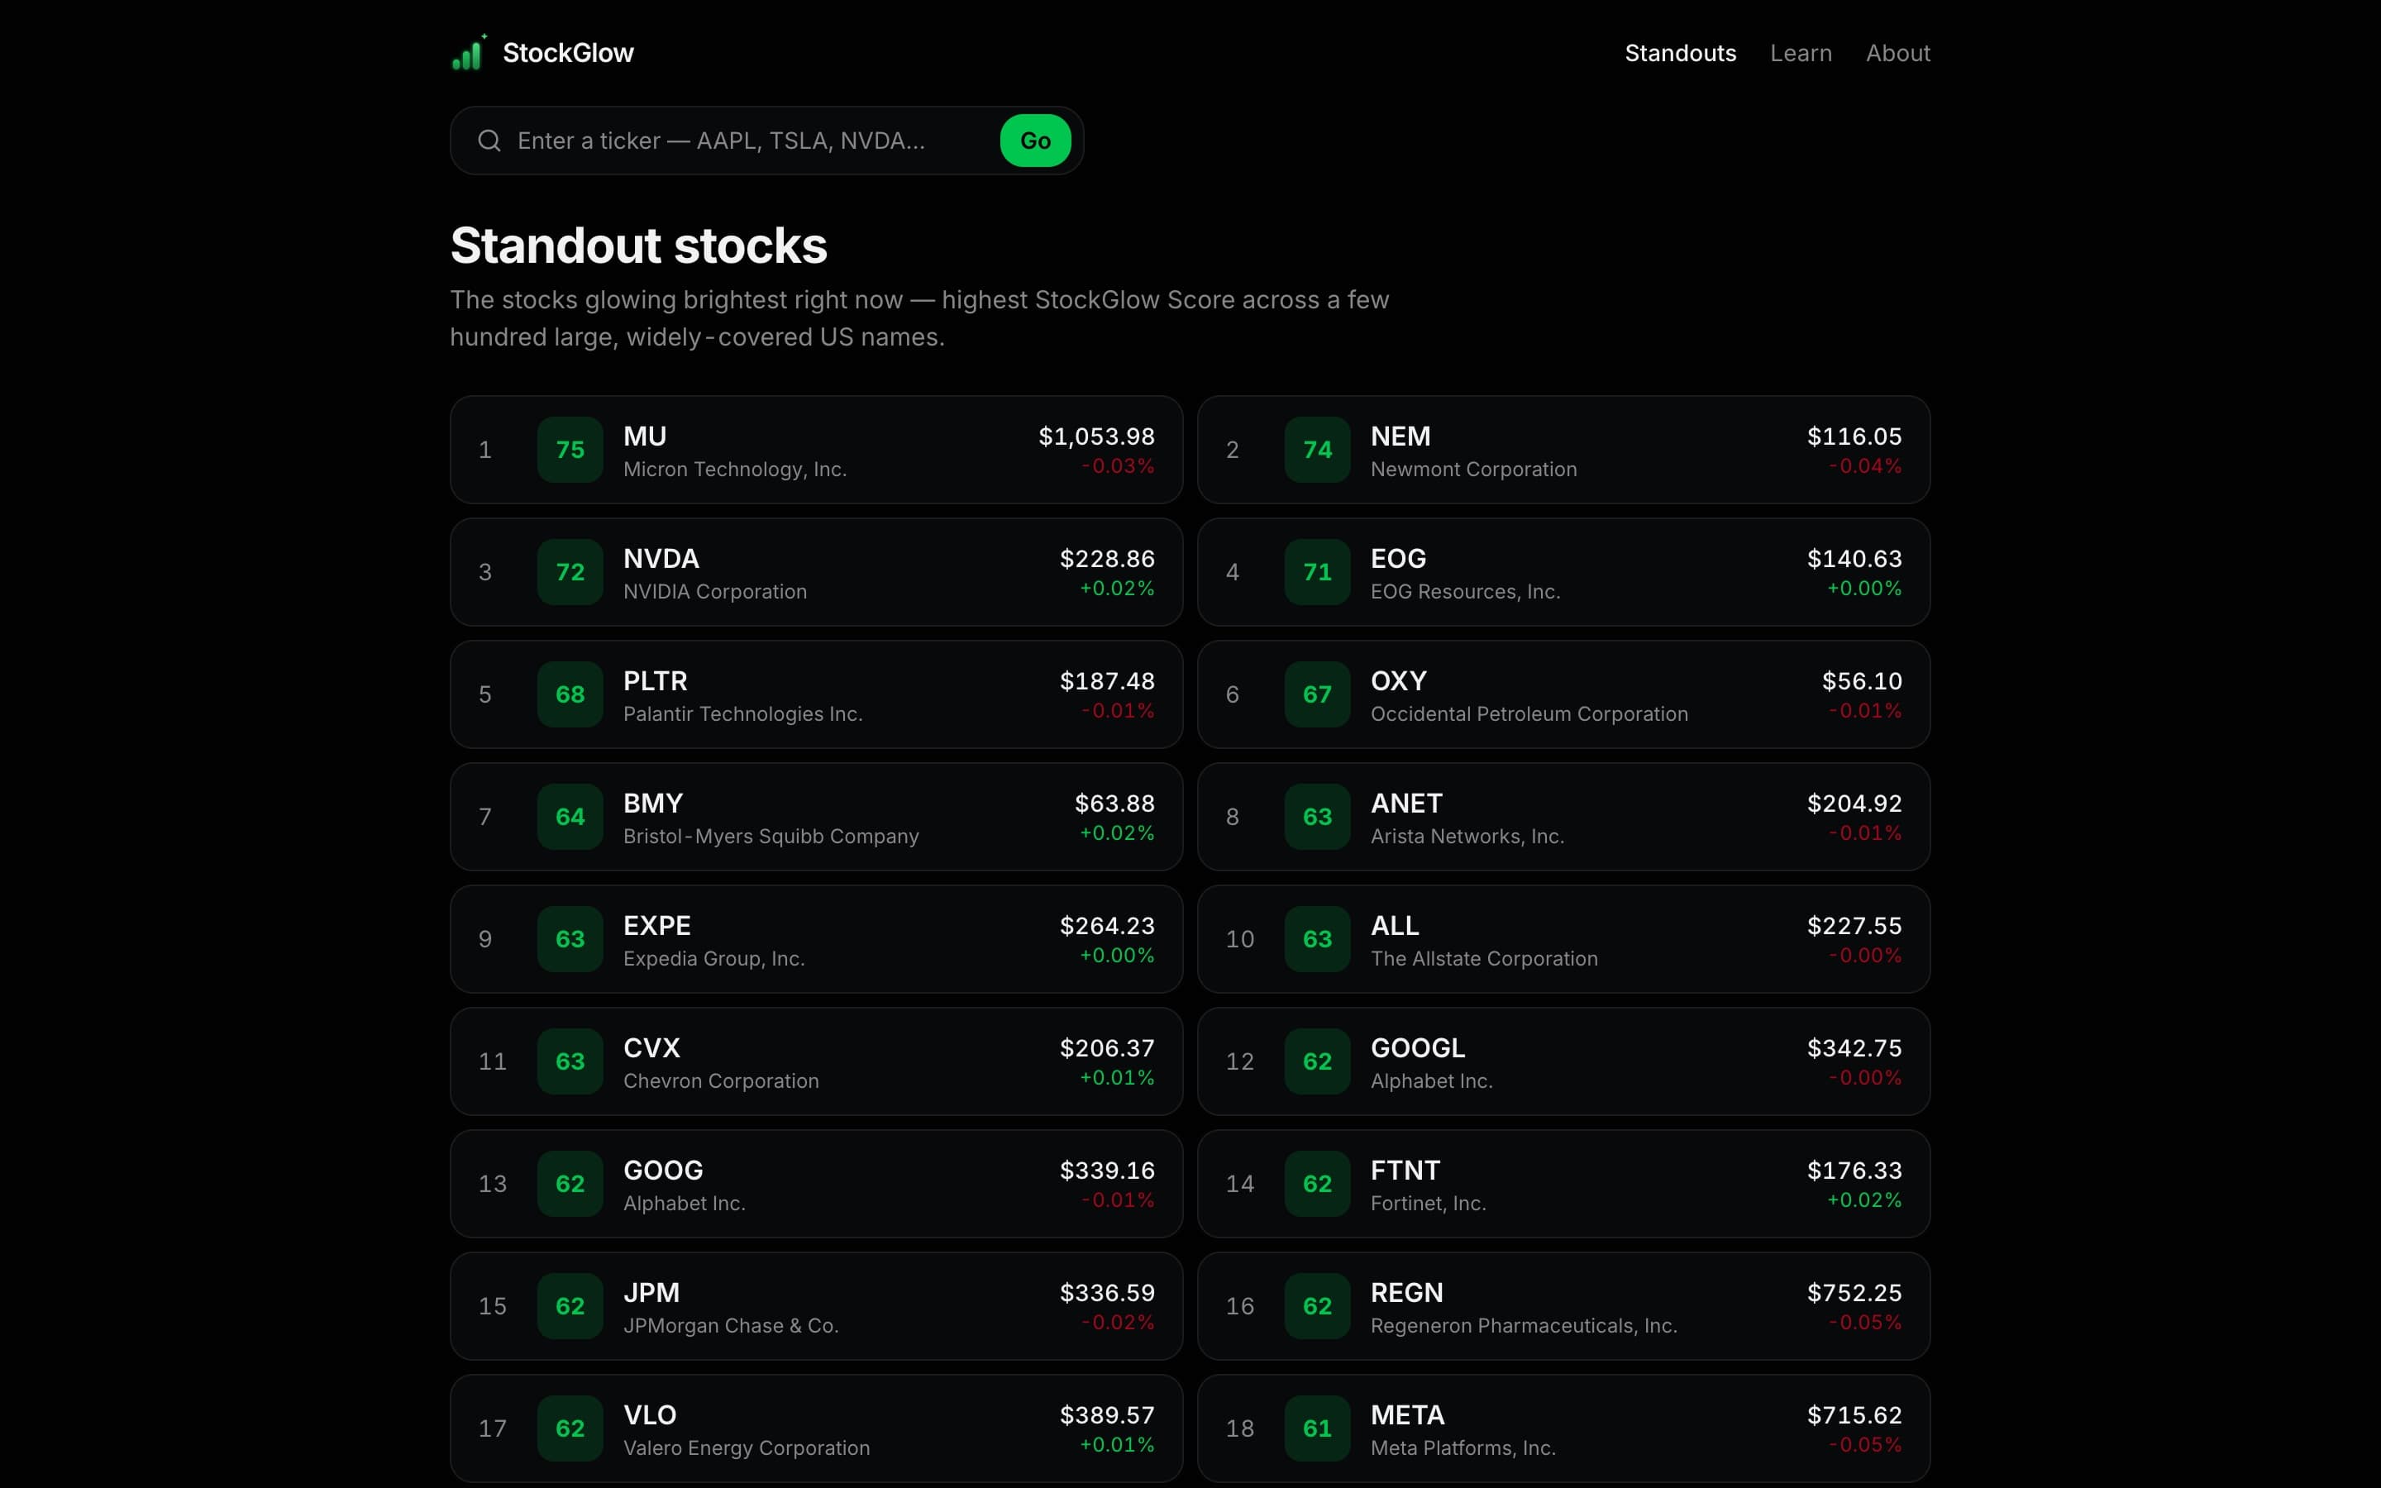
Task: Click the META price $715.62
Action: pos(1854,1415)
